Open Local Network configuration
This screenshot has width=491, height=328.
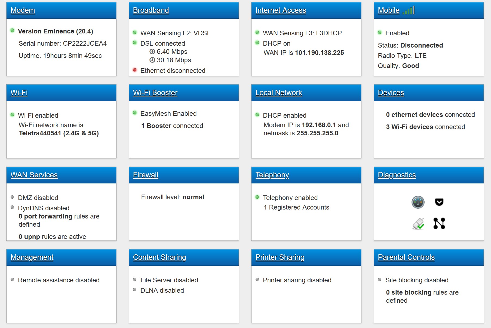pos(278,93)
